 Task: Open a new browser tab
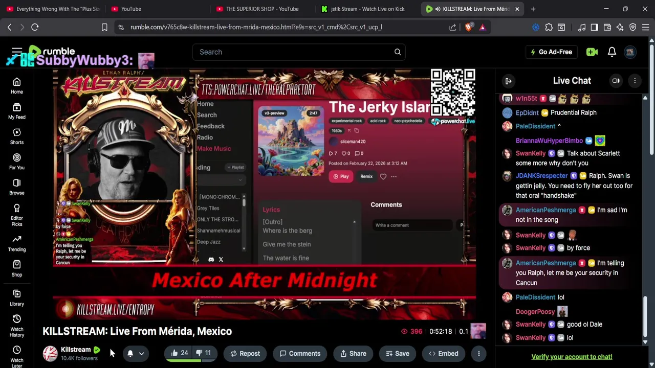pos(533,9)
